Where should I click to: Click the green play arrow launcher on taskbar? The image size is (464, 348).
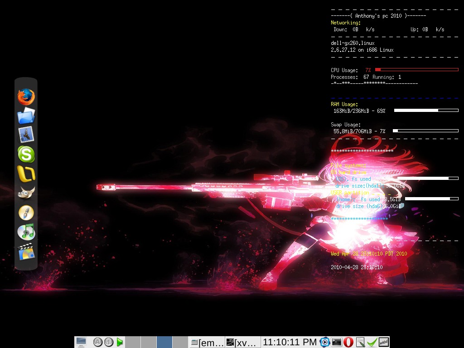[x=120, y=342]
